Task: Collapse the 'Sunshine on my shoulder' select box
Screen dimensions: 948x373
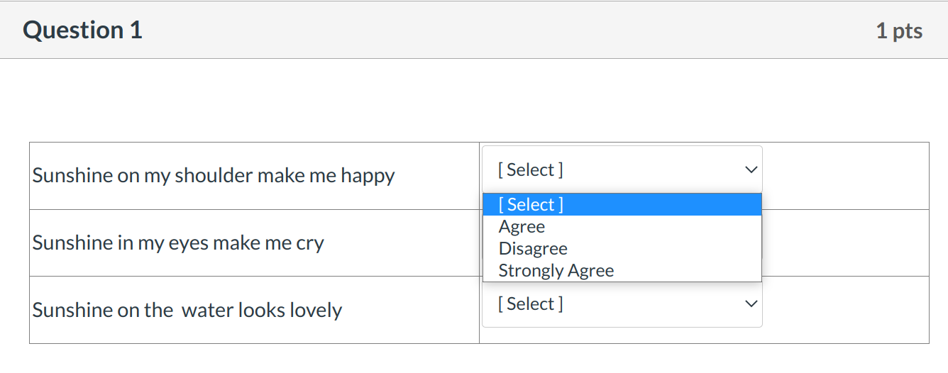Action: [622, 170]
